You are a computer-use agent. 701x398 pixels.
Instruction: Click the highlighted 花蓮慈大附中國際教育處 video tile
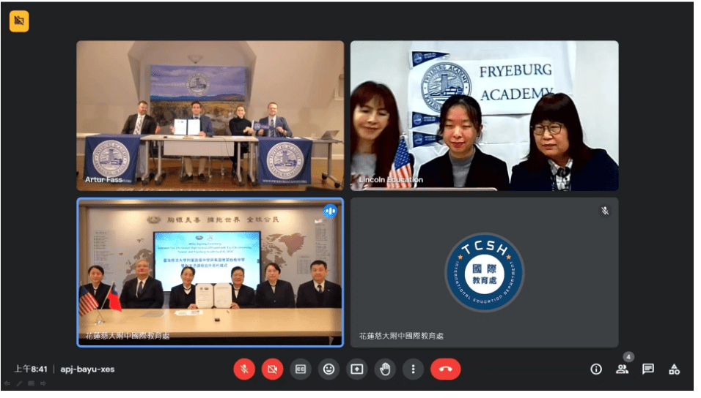[x=210, y=272]
